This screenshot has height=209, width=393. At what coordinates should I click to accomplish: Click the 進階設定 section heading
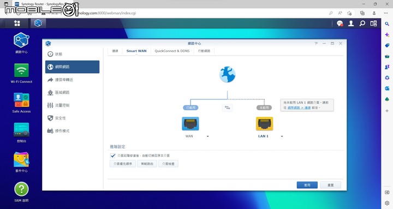click(117, 147)
